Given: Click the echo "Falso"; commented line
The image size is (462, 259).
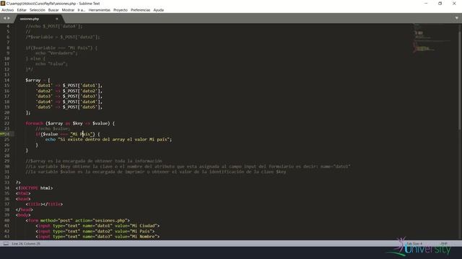Looking at the screenshot, I should pos(51,64).
